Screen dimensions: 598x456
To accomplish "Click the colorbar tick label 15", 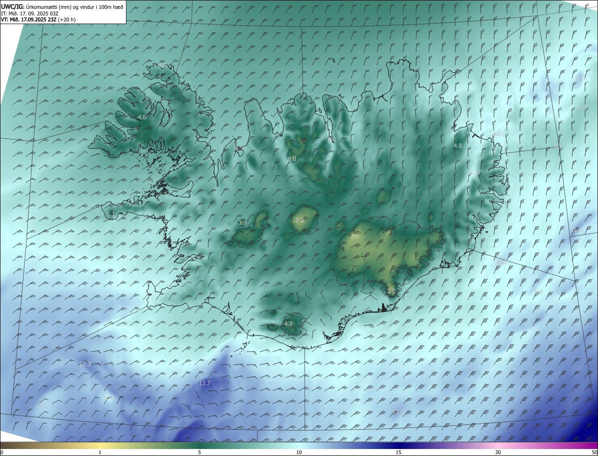I will [x=399, y=453].
